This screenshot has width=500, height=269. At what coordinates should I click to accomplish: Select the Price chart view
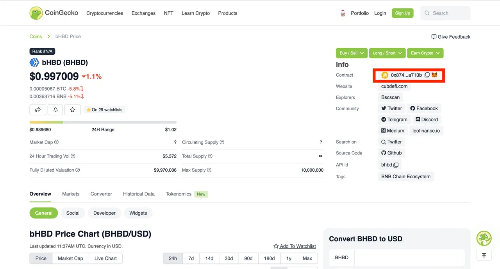point(41,258)
